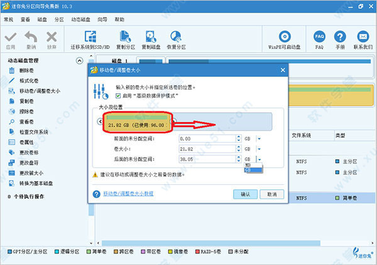
Task: Click the 复制分区 copy partition icon
Action: click(125, 37)
